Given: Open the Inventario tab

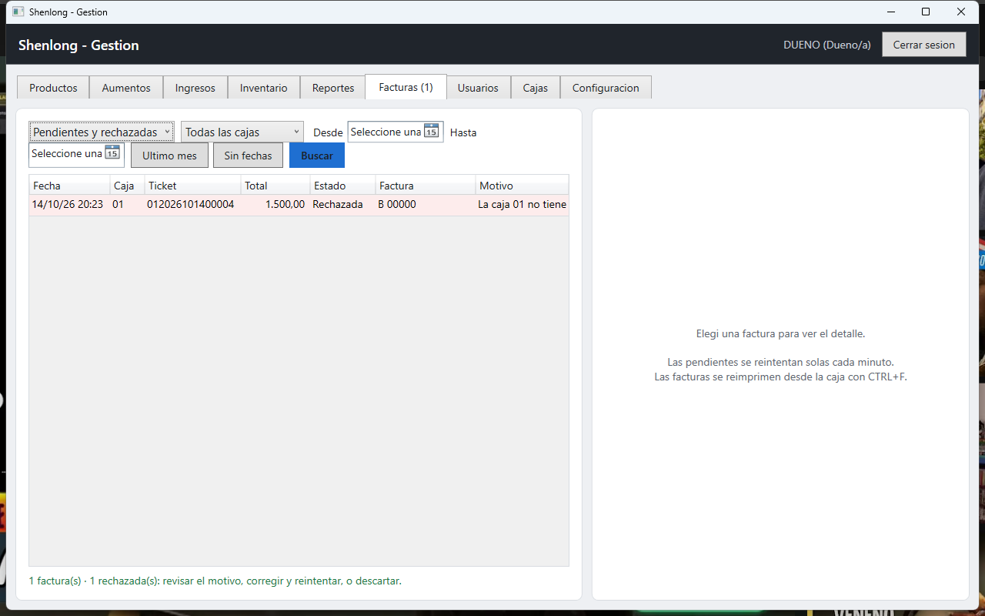Looking at the screenshot, I should coord(264,88).
